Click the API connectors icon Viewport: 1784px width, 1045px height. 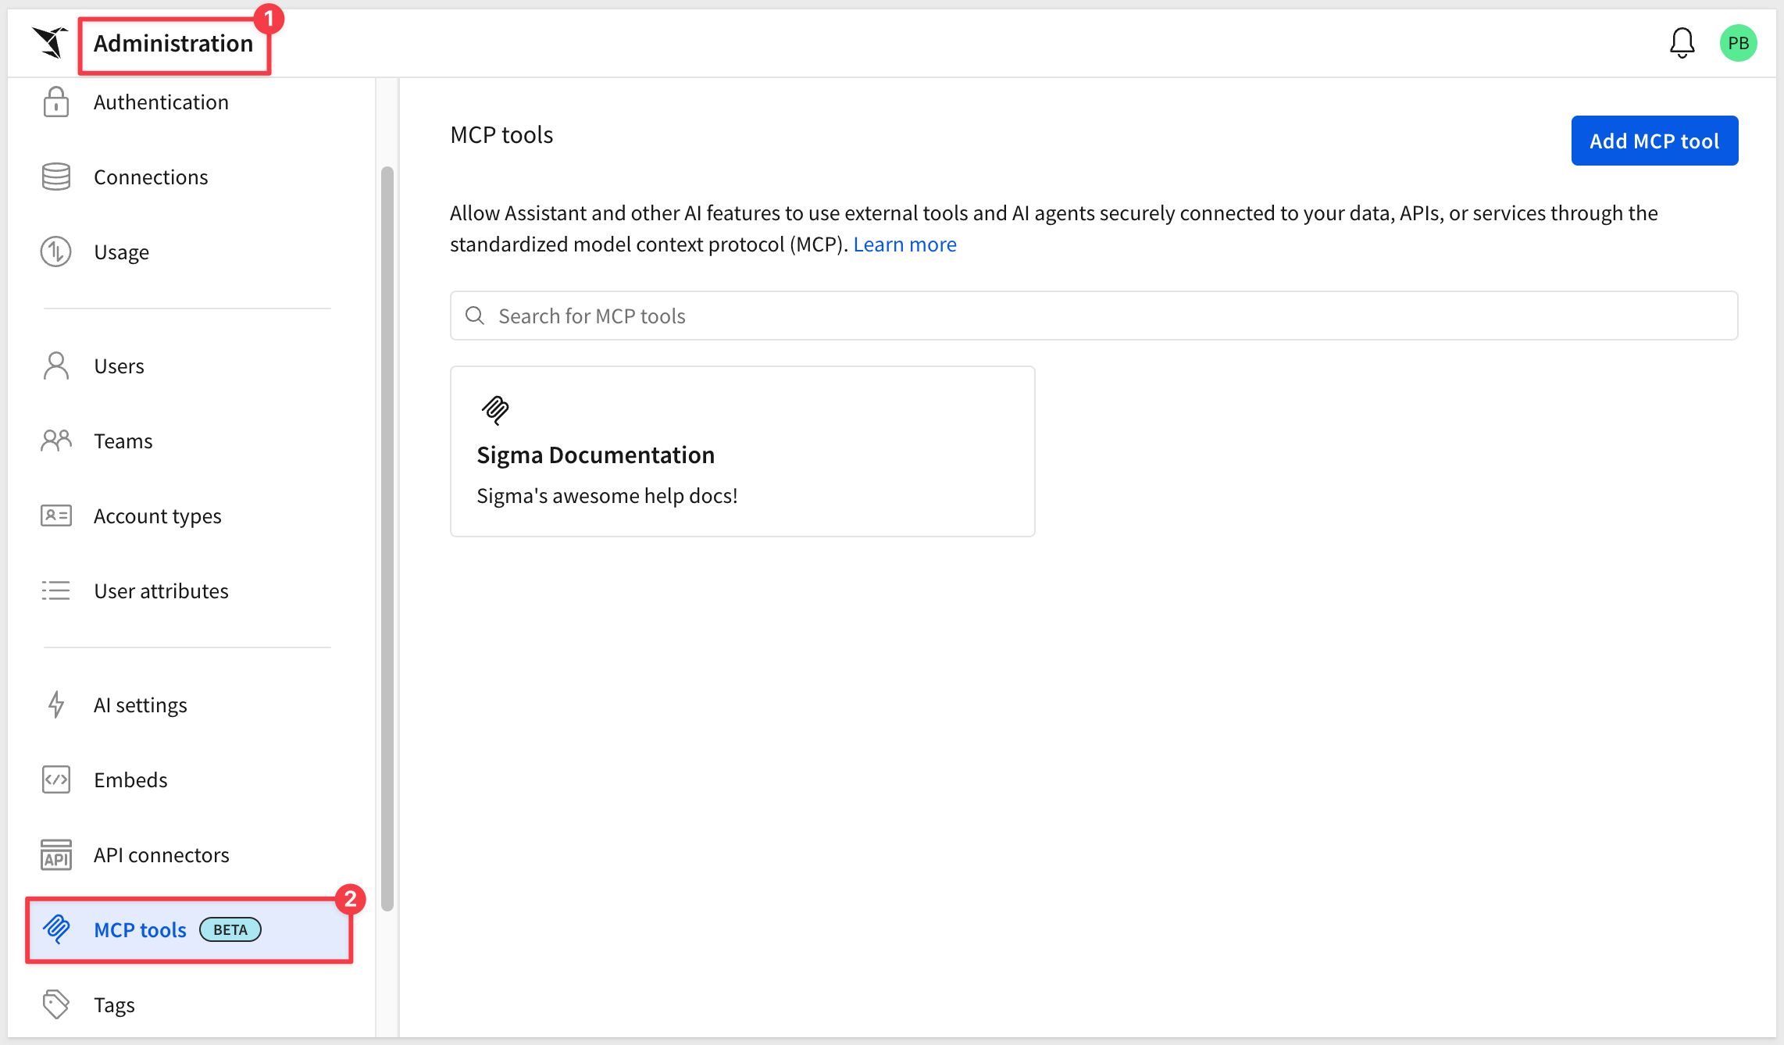pos(56,855)
